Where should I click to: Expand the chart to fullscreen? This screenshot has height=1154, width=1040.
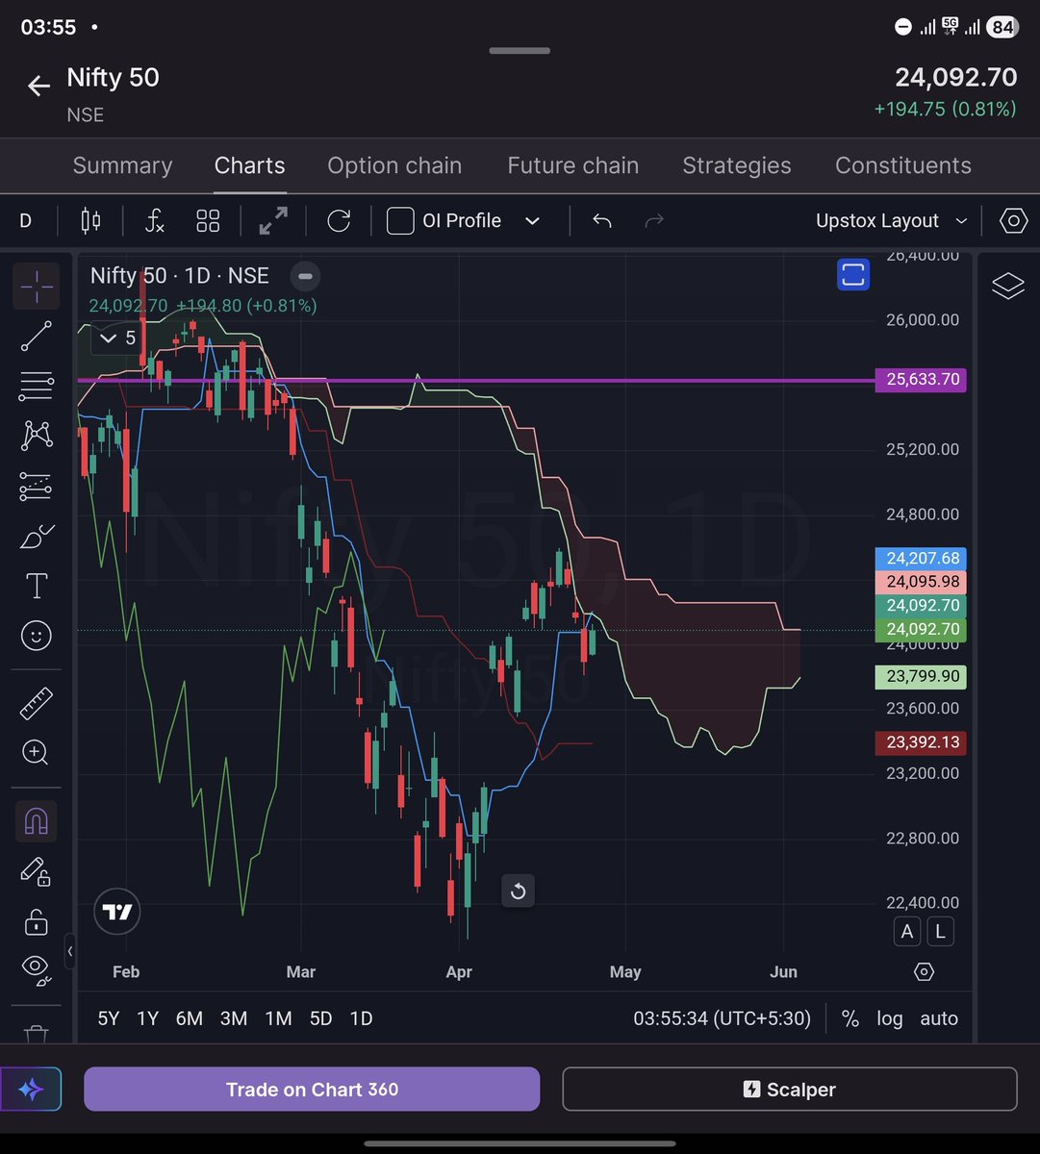[273, 221]
